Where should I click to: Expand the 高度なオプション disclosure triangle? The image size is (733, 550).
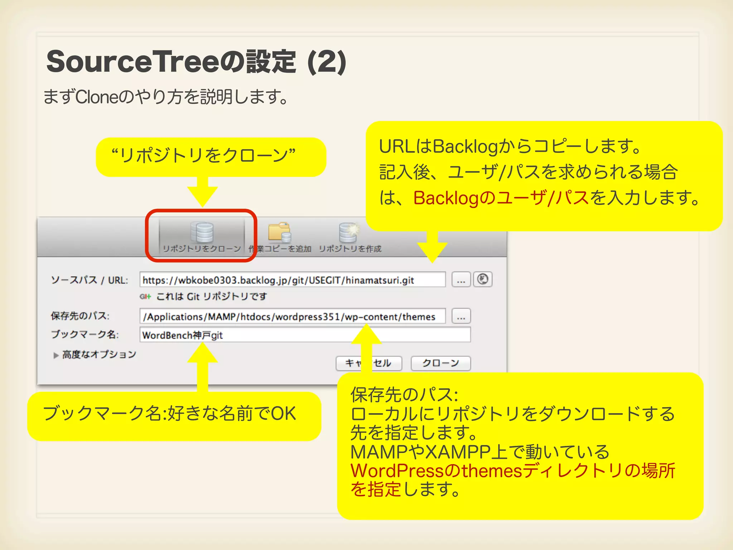[x=56, y=355]
